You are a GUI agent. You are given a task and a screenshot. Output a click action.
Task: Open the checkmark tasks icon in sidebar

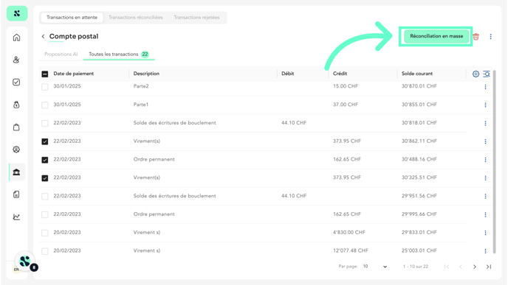[16, 82]
